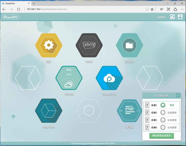This screenshot has width=186, height=146.
Task: Open the user account icon in header
Action: [180, 17]
